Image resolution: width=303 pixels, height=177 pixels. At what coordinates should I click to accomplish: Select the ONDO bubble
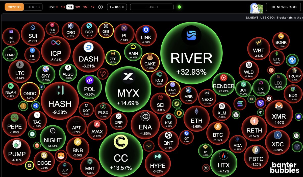point(30,92)
